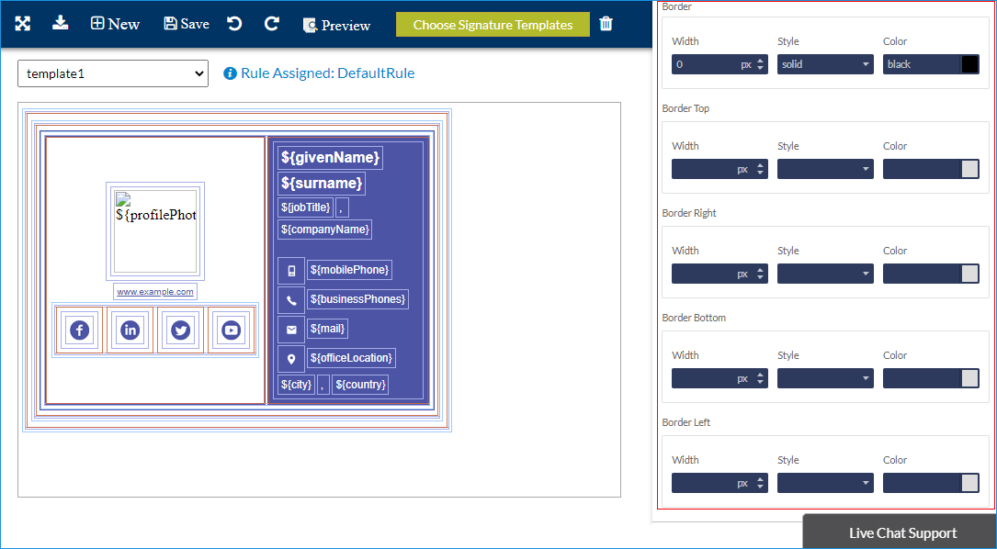Select the LinkedIn icon in signature
997x549 pixels.
point(130,331)
